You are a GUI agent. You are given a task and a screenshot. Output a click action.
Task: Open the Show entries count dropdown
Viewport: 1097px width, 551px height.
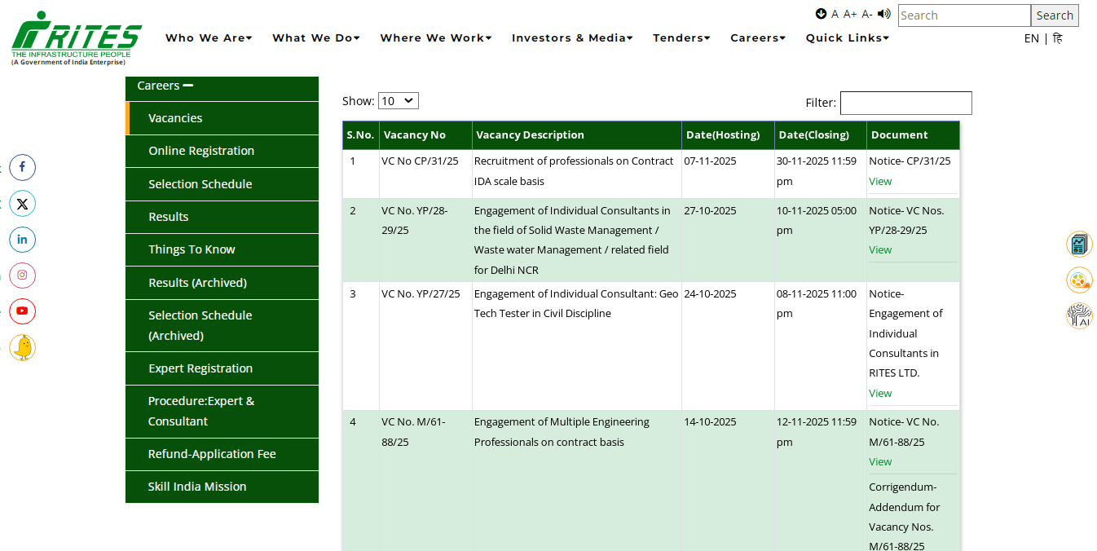(x=398, y=100)
